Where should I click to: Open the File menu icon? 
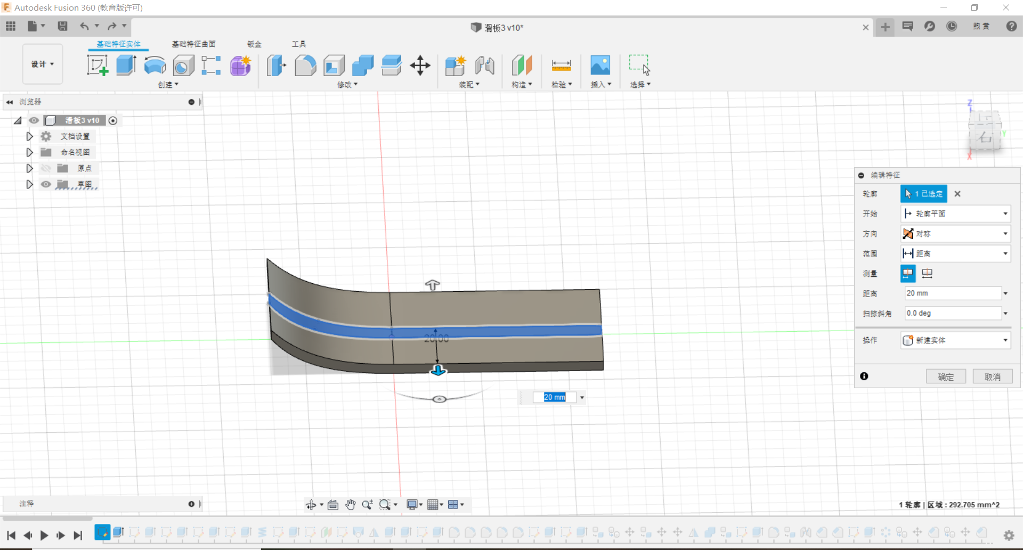pyautogui.click(x=33, y=26)
